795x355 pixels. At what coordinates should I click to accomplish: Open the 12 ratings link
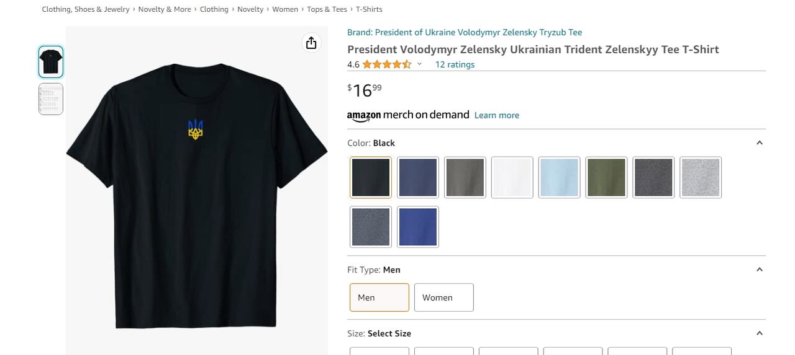[x=455, y=64]
